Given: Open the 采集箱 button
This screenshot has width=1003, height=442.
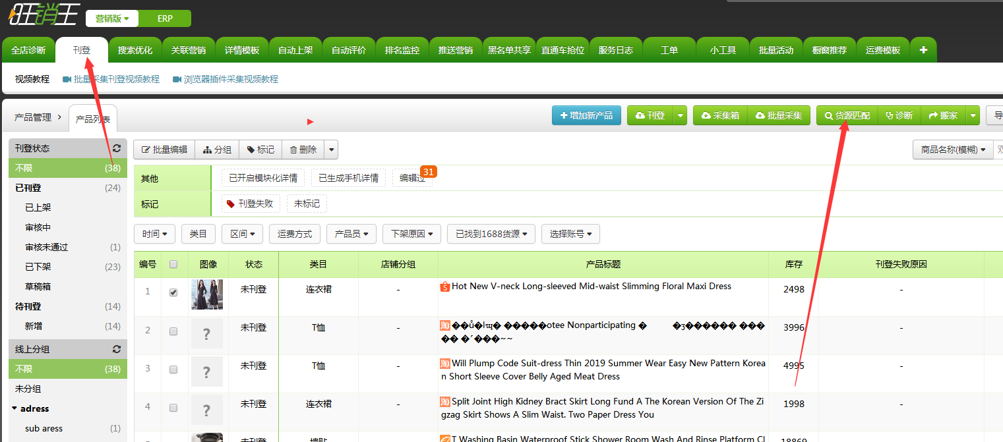Looking at the screenshot, I should (x=720, y=115).
